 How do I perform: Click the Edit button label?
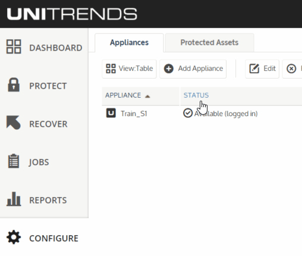pyautogui.click(x=269, y=68)
